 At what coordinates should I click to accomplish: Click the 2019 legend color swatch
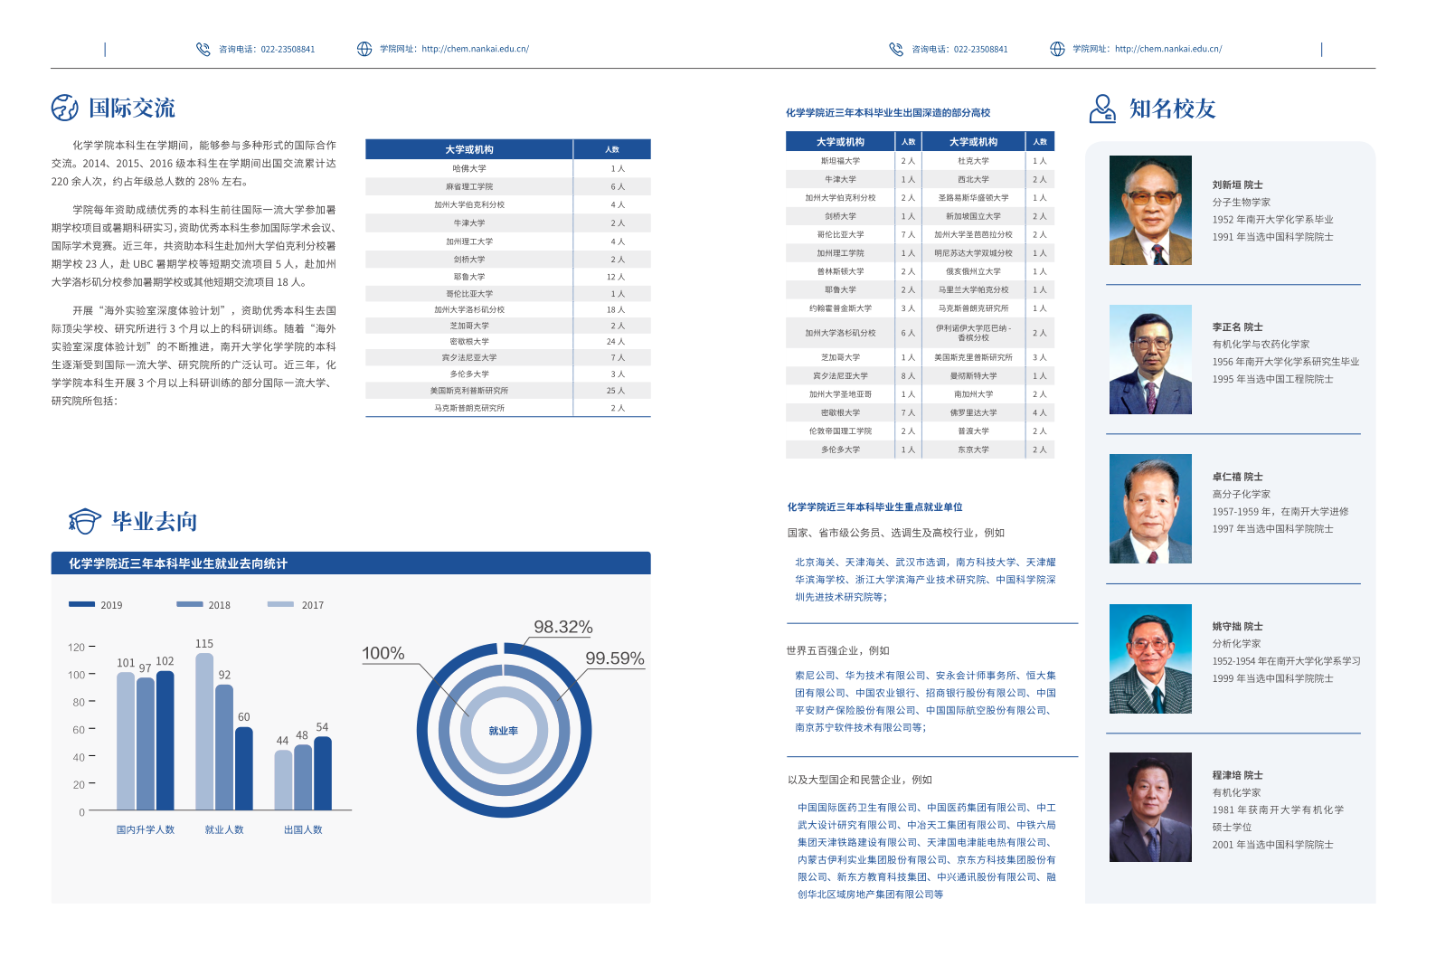point(81,604)
